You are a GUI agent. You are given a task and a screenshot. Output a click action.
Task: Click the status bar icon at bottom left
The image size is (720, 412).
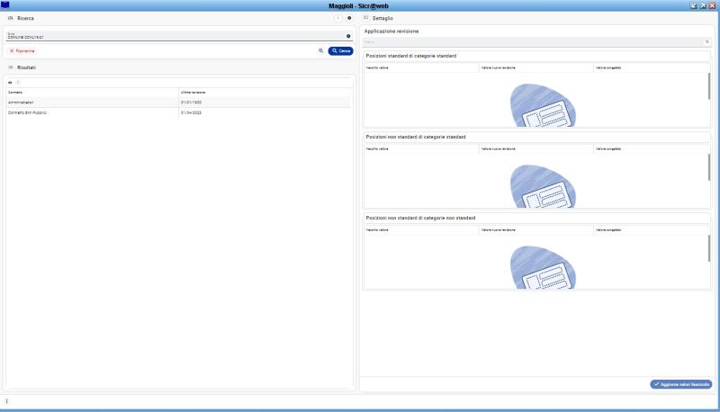pos(6,401)
